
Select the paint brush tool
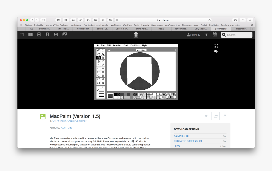tap(98, 61)
